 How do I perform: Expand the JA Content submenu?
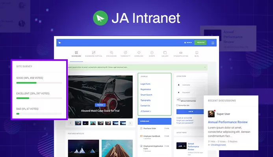click(146, 111)
